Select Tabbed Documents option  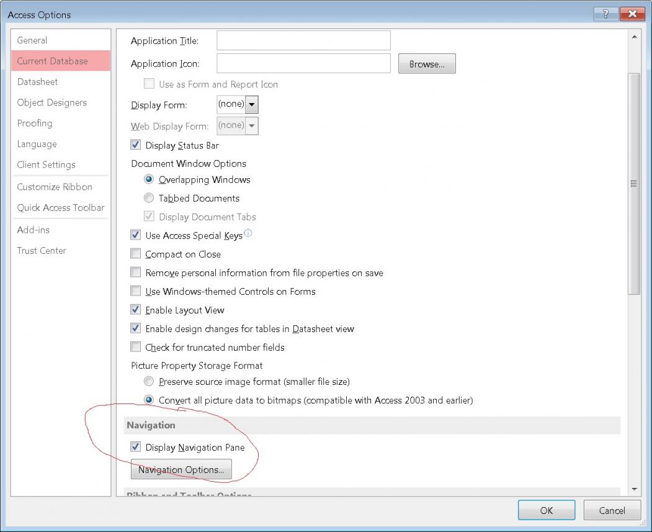(148, 198)
